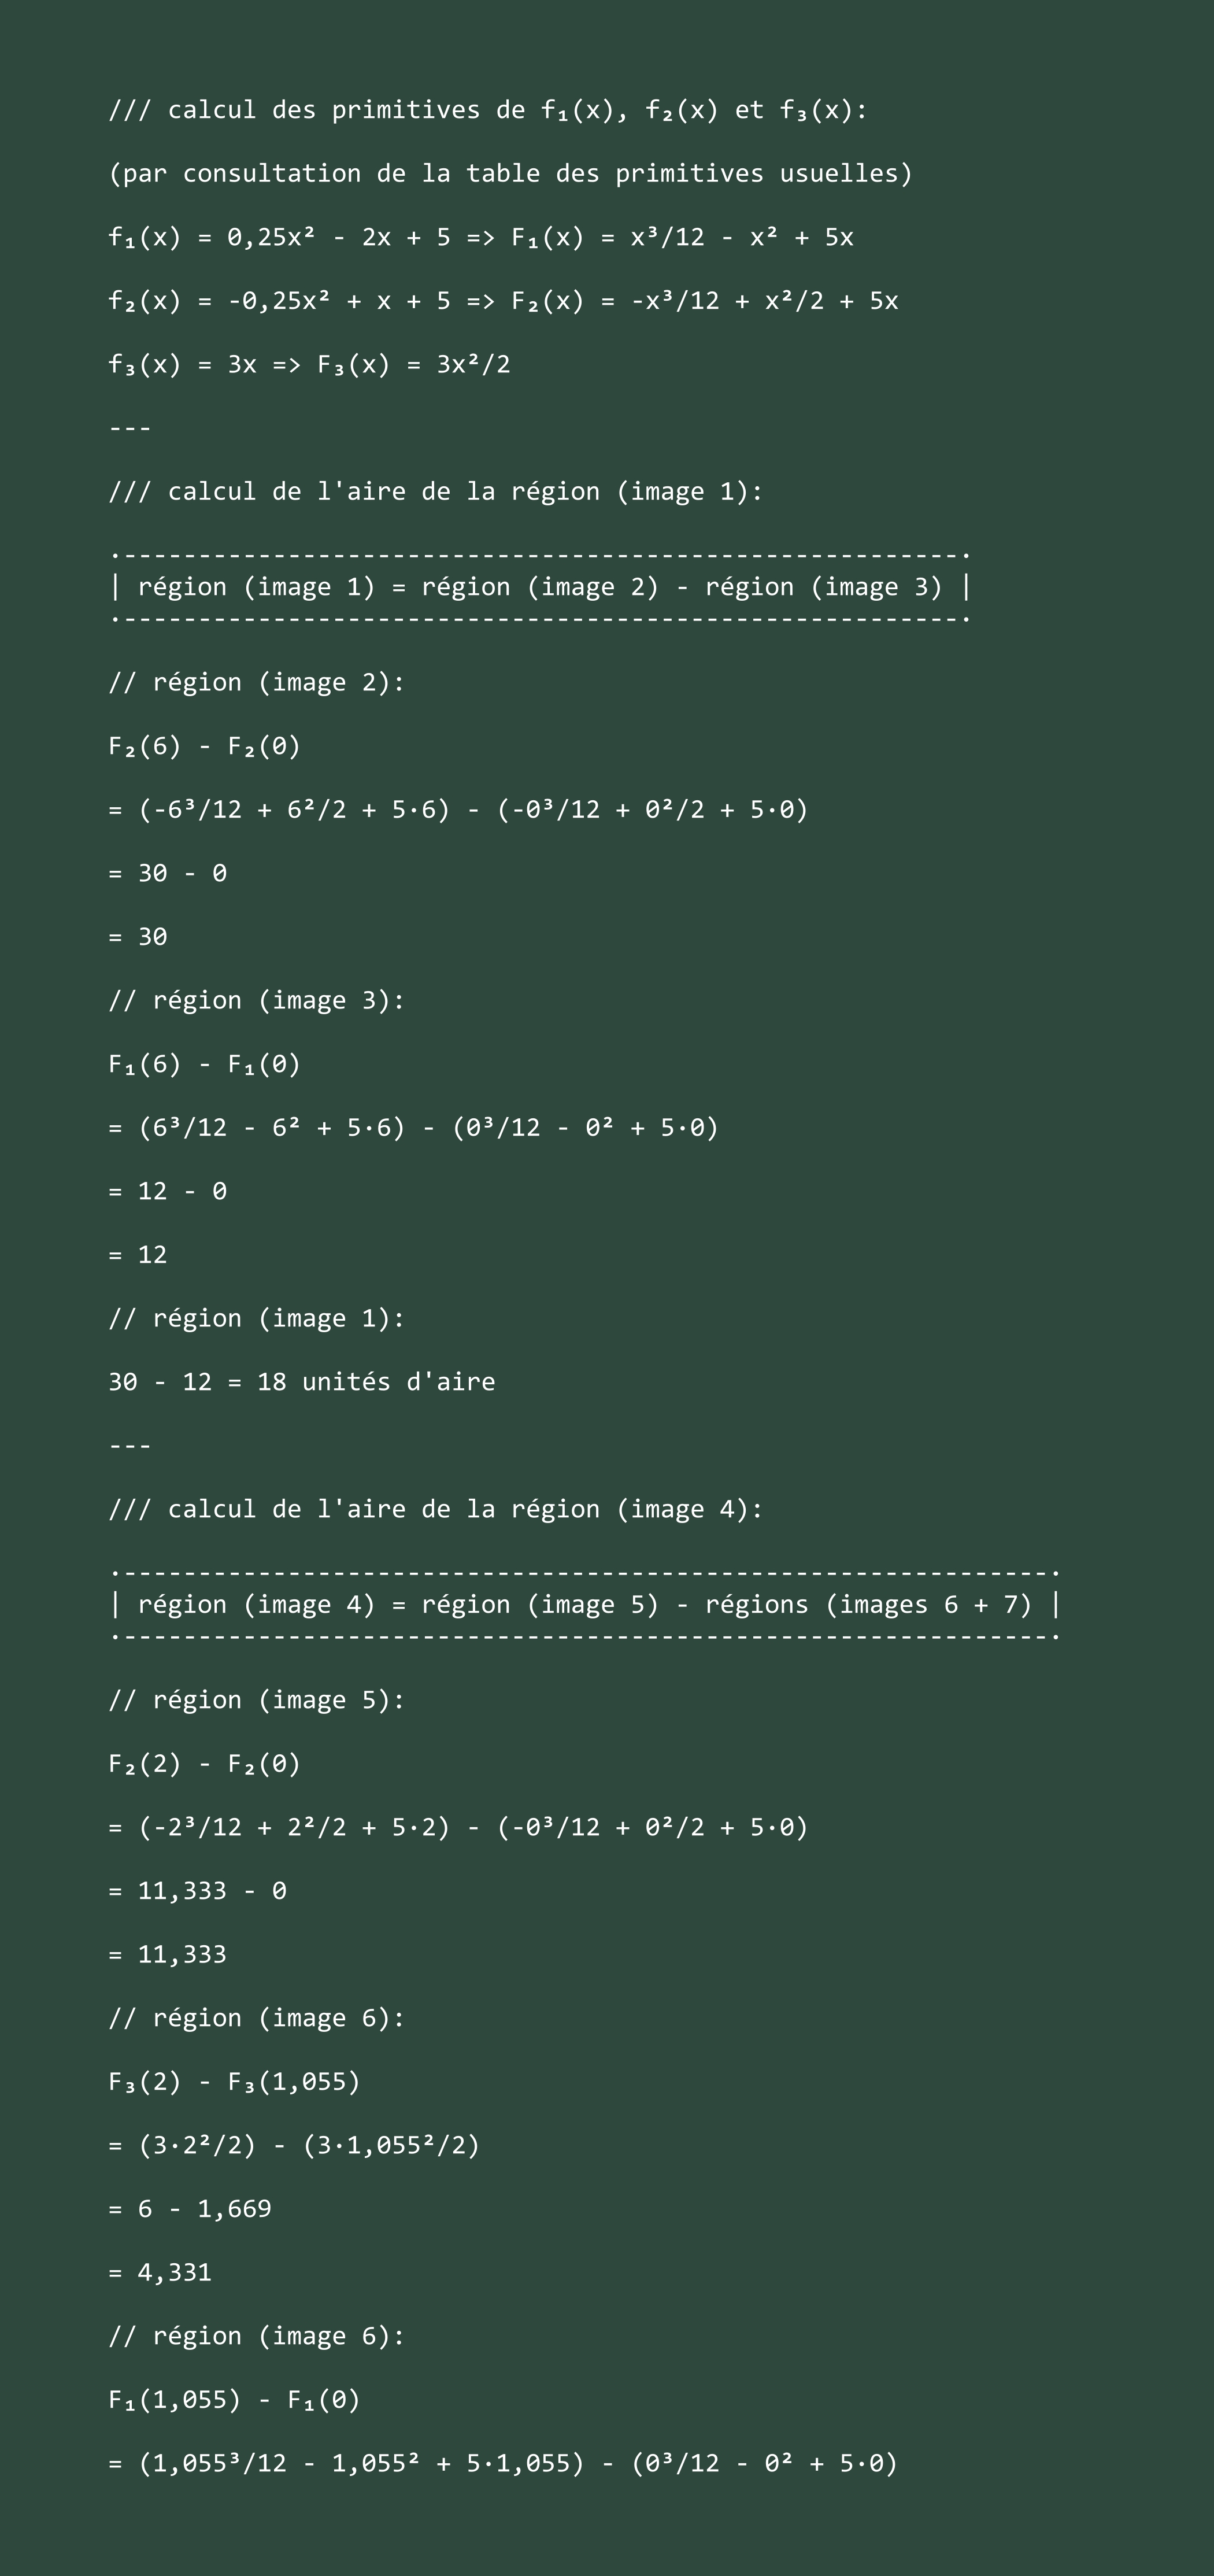This screenshot has height=2576, width=1214.
Task: Select the '// région (image 2):' comment
Action: click(257, 682)
